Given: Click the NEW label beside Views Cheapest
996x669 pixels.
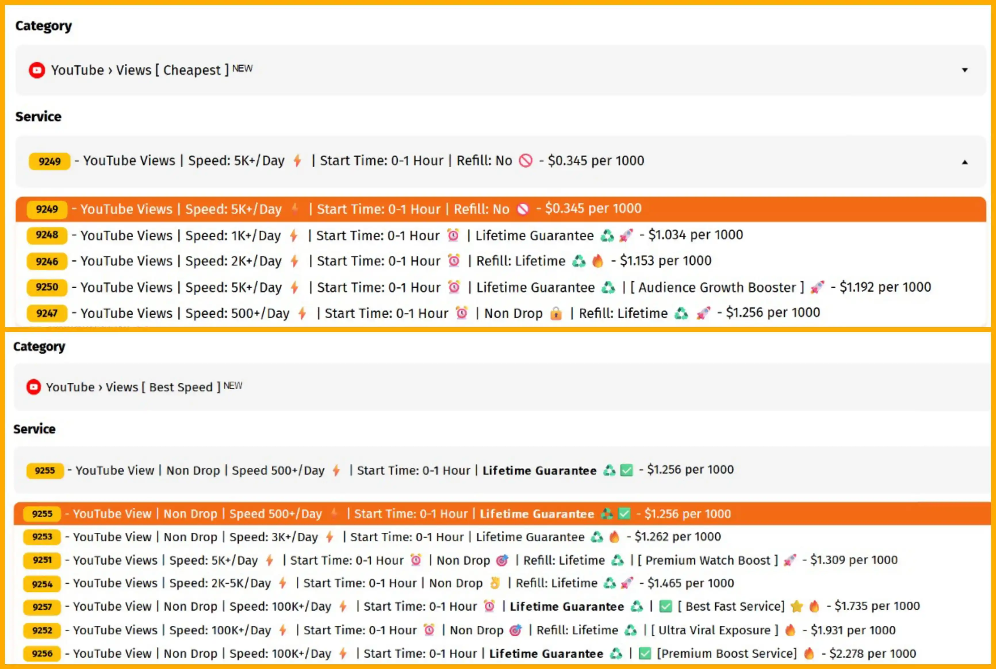Looking at the screenshot, I should (x=242, y=68).
